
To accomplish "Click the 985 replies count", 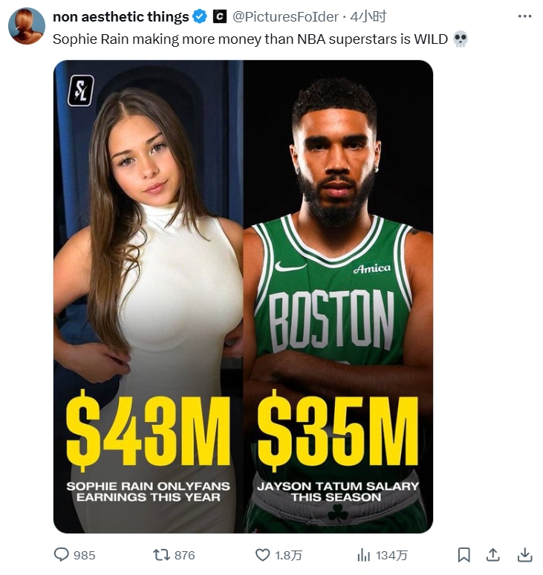I will [x=85, y=555].
